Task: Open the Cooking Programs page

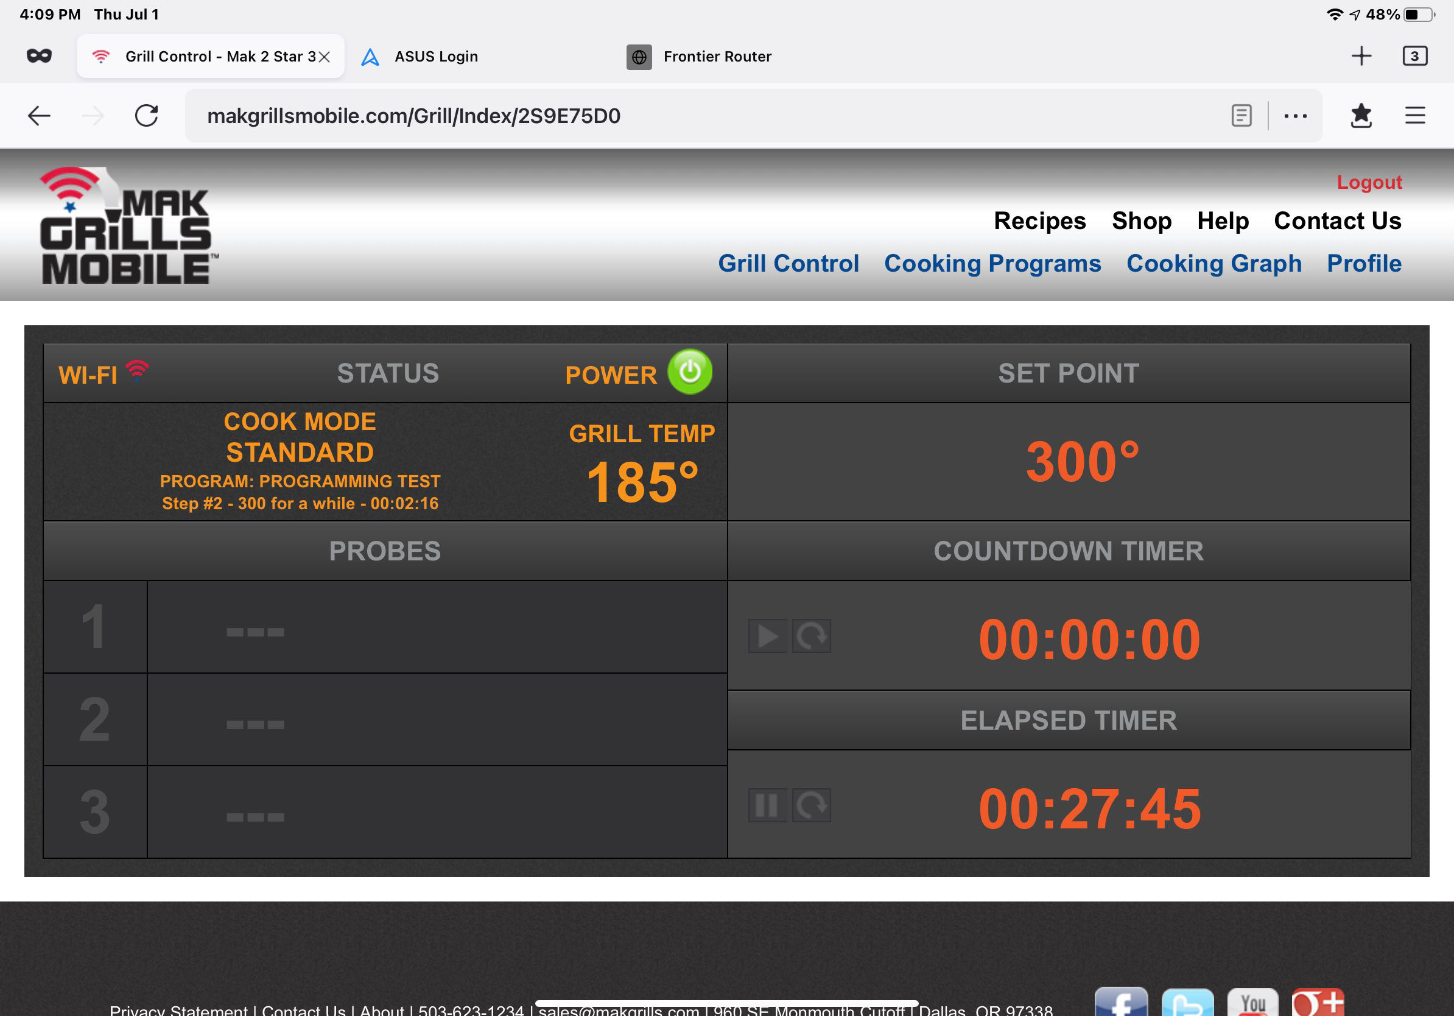Action: coord(992,264)
